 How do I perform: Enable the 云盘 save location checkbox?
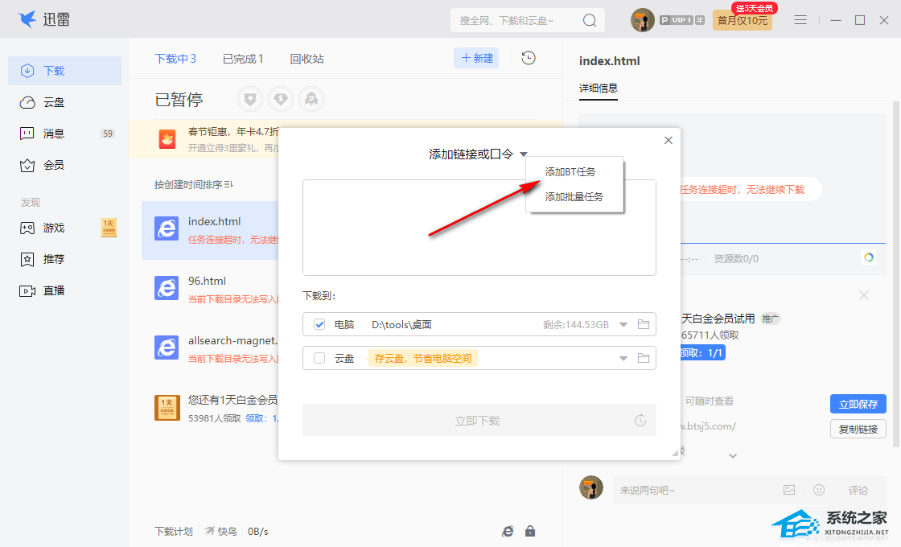(x=319, y=358)
